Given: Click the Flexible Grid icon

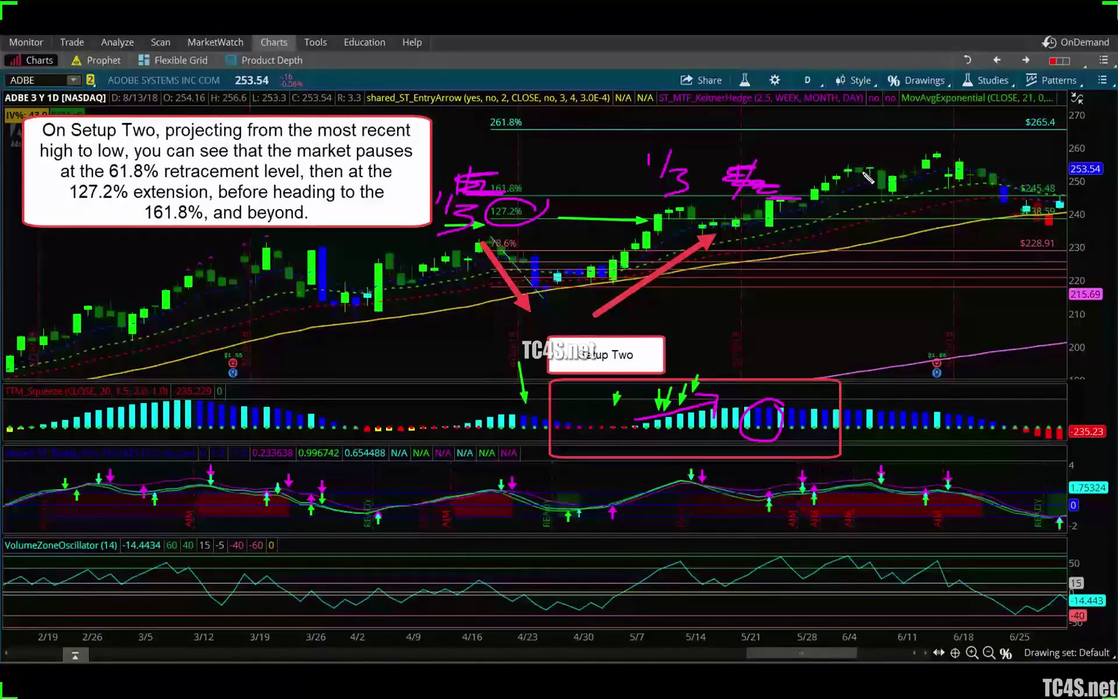Looking at the screenshot, I should [x=144, y=60].
